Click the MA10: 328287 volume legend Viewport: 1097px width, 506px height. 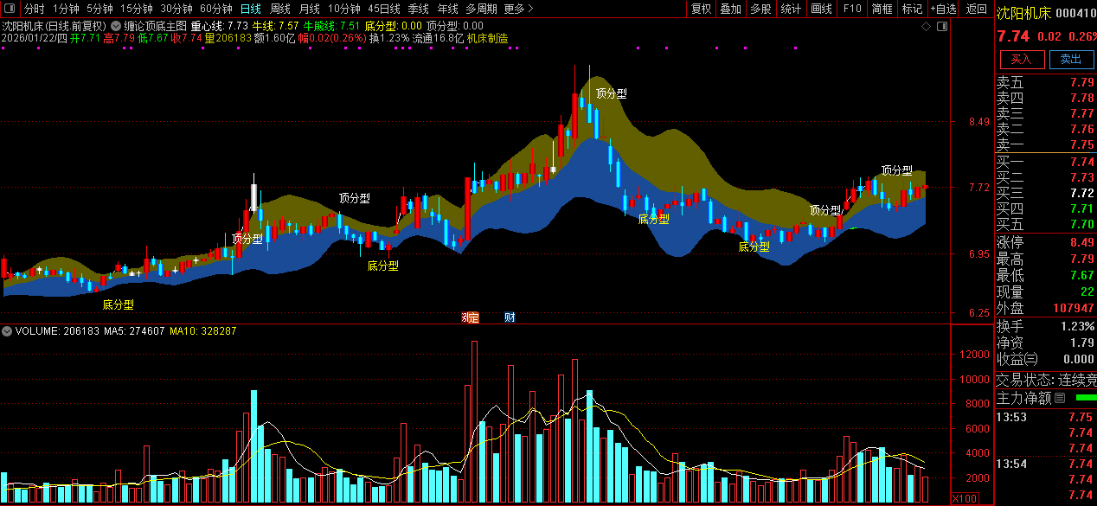(x=203, y=331)
